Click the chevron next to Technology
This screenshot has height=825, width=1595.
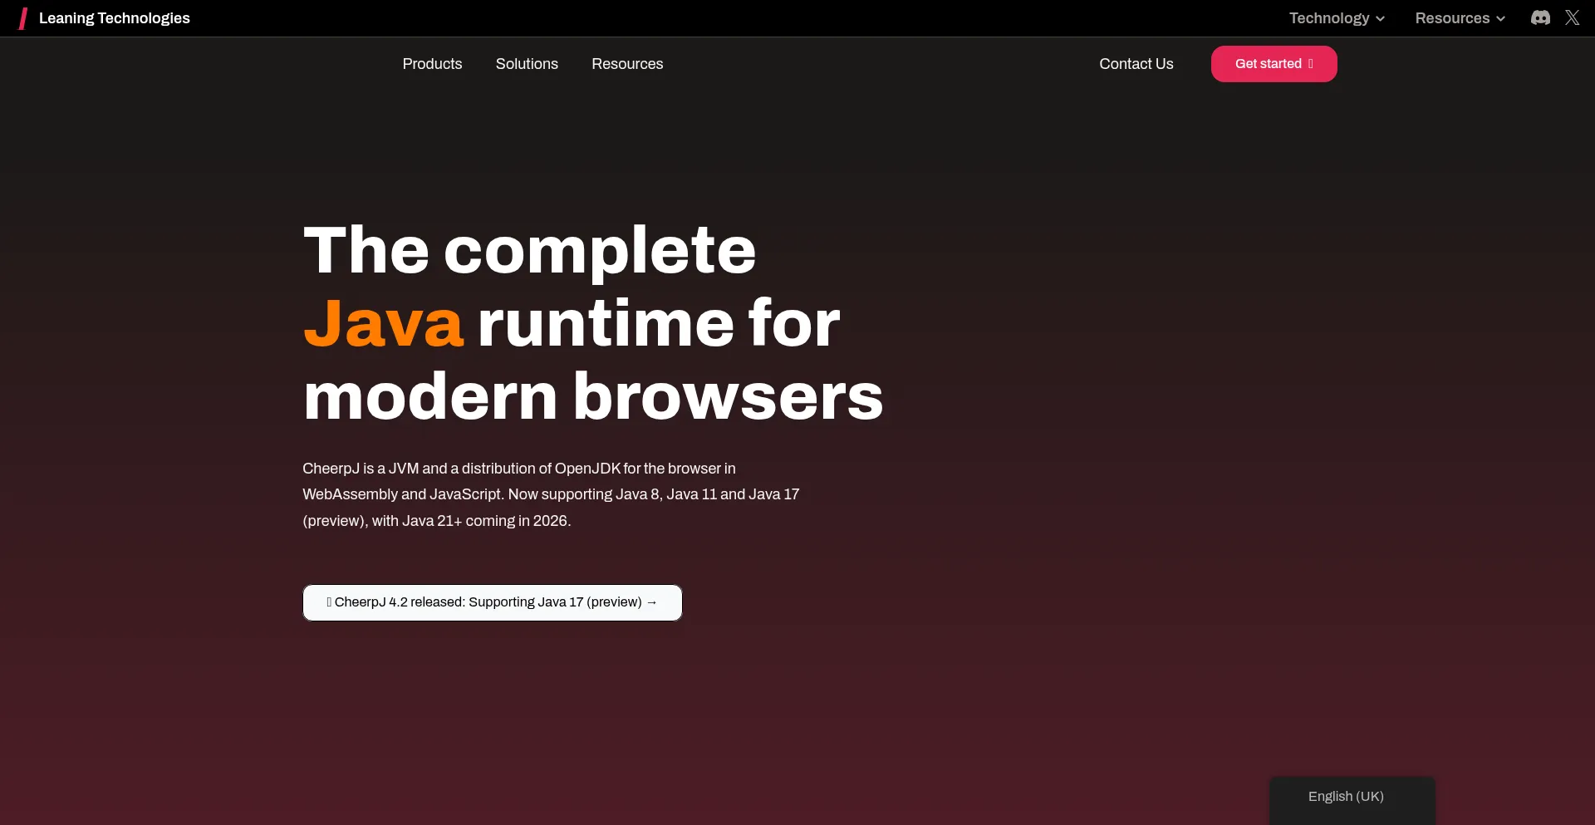pyautogui.click(x=1380, y=19)
